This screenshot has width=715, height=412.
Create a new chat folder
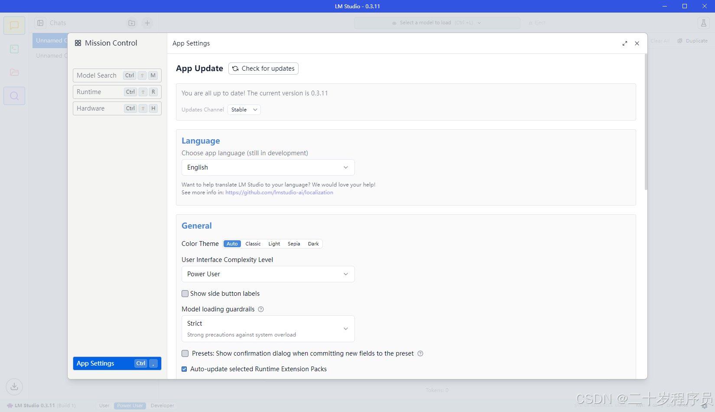pos(132,23)
